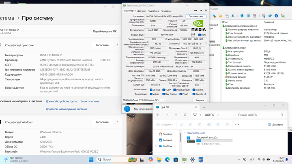The height and width of the screenshot is (164, 292).
Task: Click the GPU-Z refresh icon
Action: click(x=201, y=11)
